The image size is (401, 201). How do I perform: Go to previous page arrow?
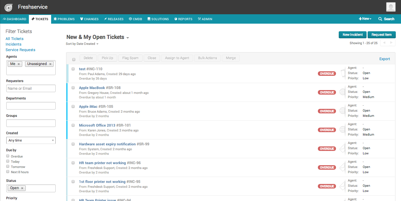(x=384, y=43)
